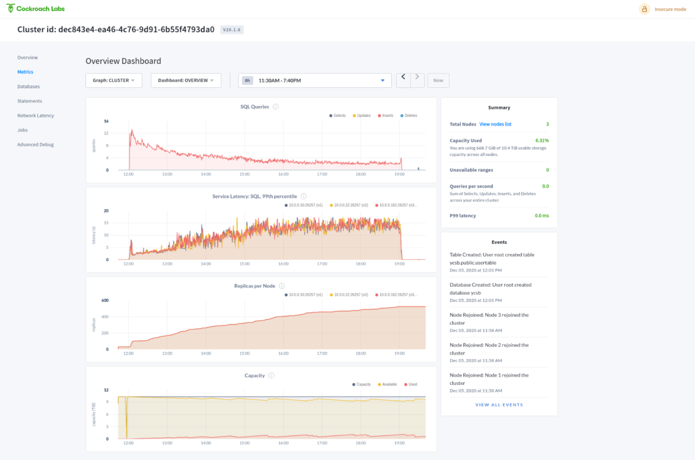
Task: Toggle Used series in Capacity legend
Action: coord(411,384)
